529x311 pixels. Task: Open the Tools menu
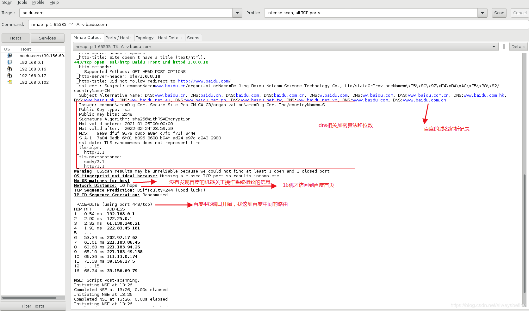[x=22, y=2]
